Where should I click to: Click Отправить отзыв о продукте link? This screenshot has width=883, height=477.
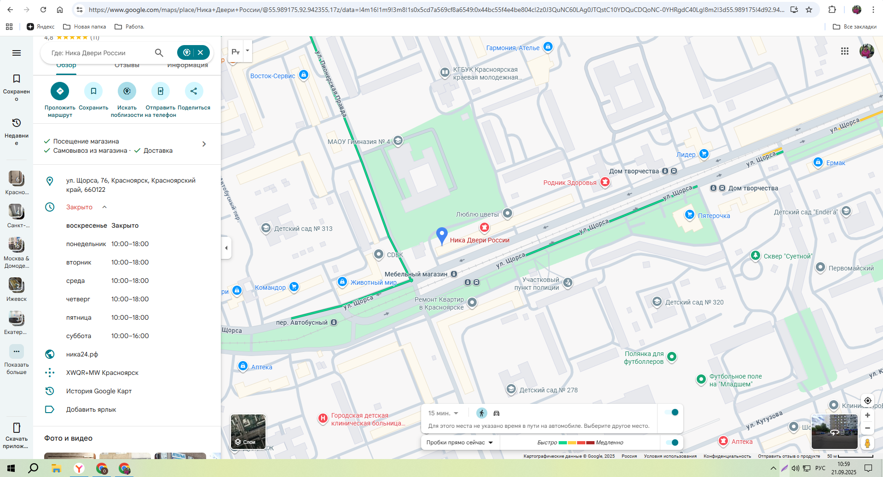(789, 456)
